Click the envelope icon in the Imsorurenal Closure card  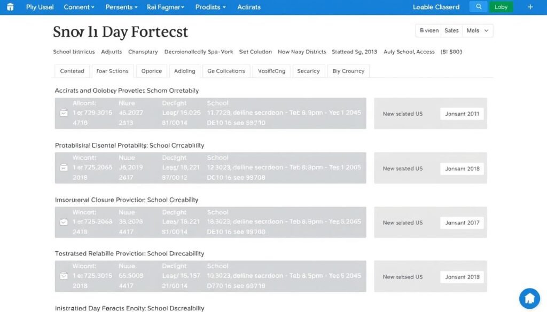65,222
